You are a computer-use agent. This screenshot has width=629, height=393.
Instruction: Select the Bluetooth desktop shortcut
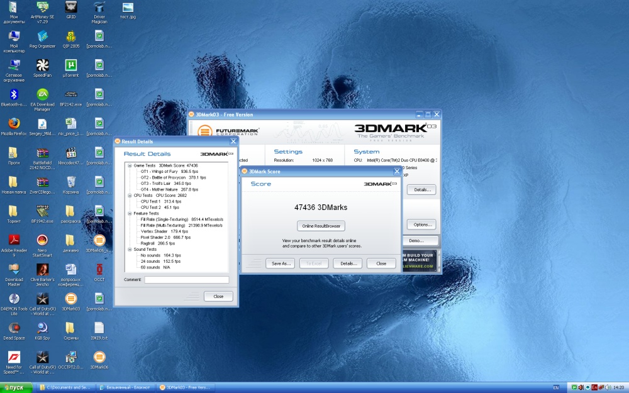click(x=14, y=97)
